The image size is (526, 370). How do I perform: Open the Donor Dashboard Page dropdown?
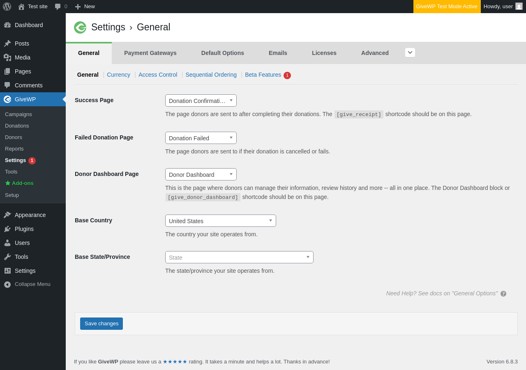click(201, 174)
